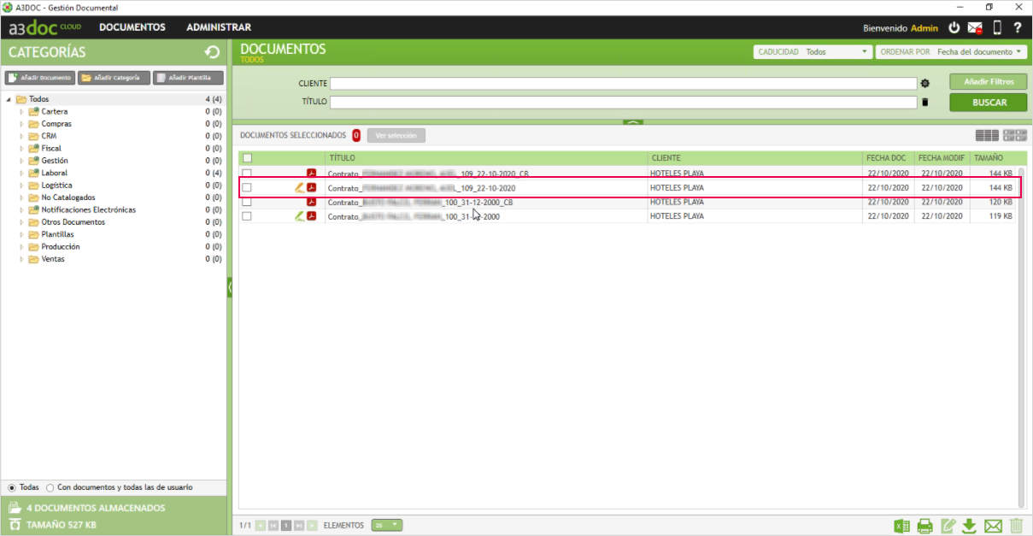Open the mail envelope icon in header
Viewport: 1033px width, 536px height.
pyautogui.click(x=975, y=27)
